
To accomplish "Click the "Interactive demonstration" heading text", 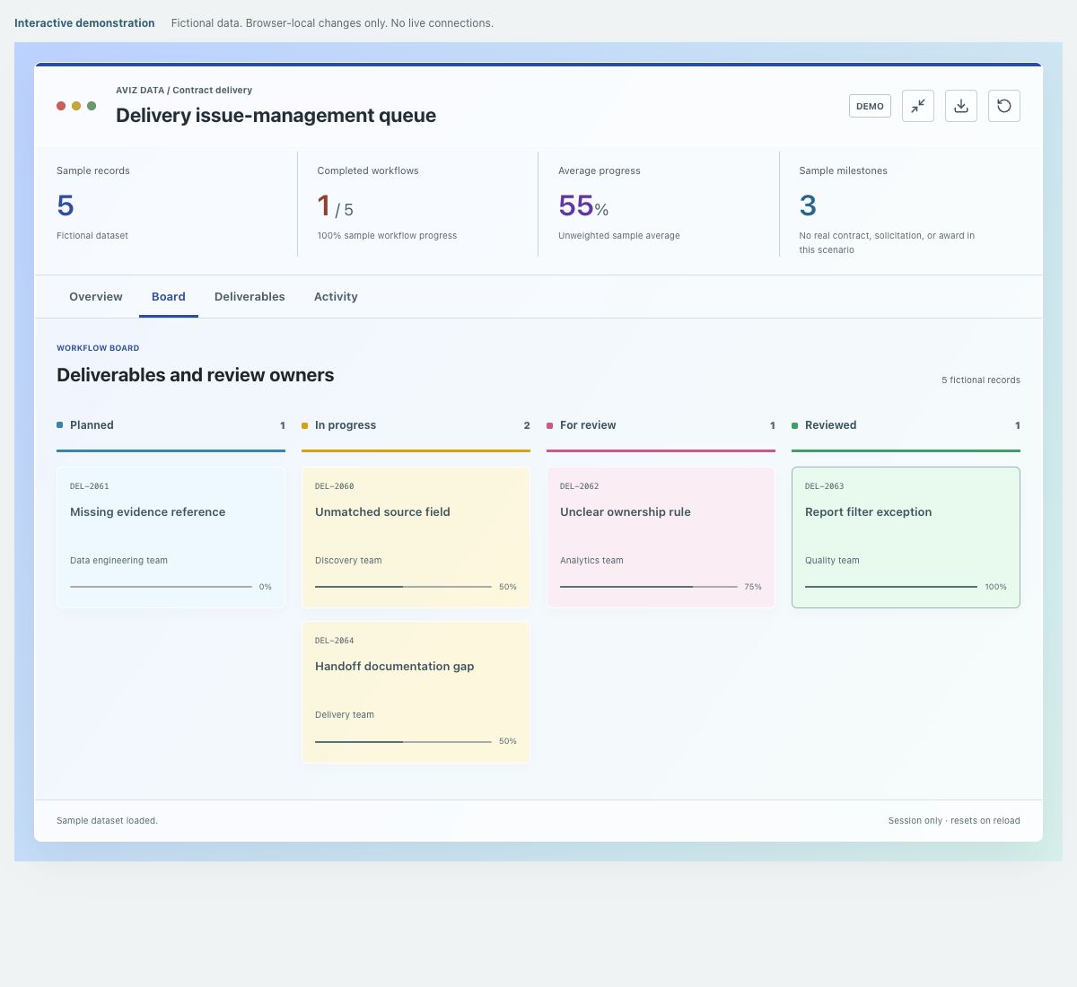I will pyautogui.click(x=84, y=23).
